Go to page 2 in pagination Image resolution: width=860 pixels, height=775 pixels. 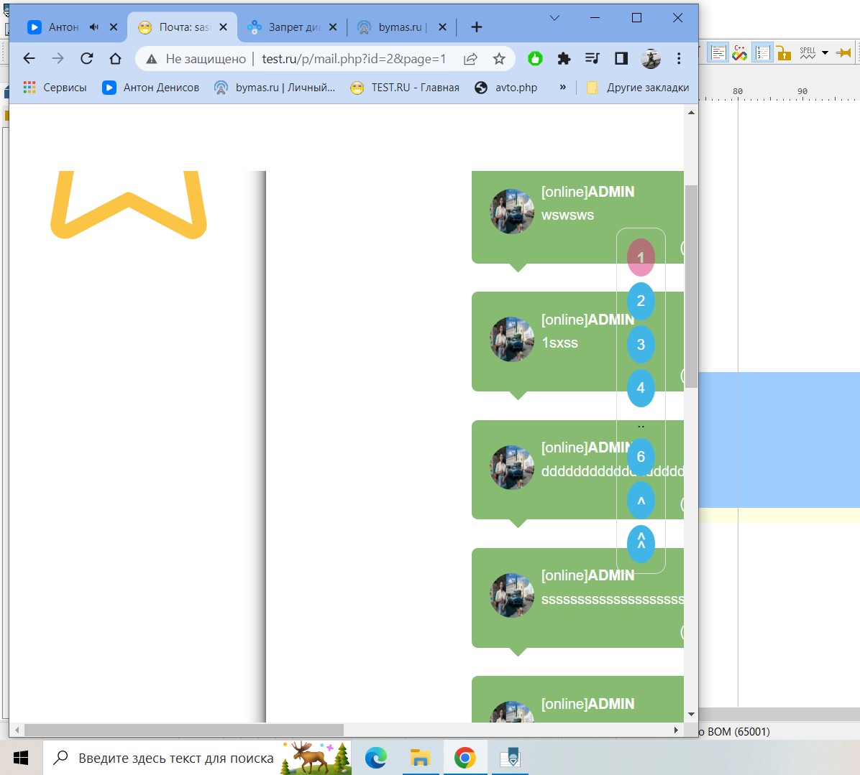641,301
